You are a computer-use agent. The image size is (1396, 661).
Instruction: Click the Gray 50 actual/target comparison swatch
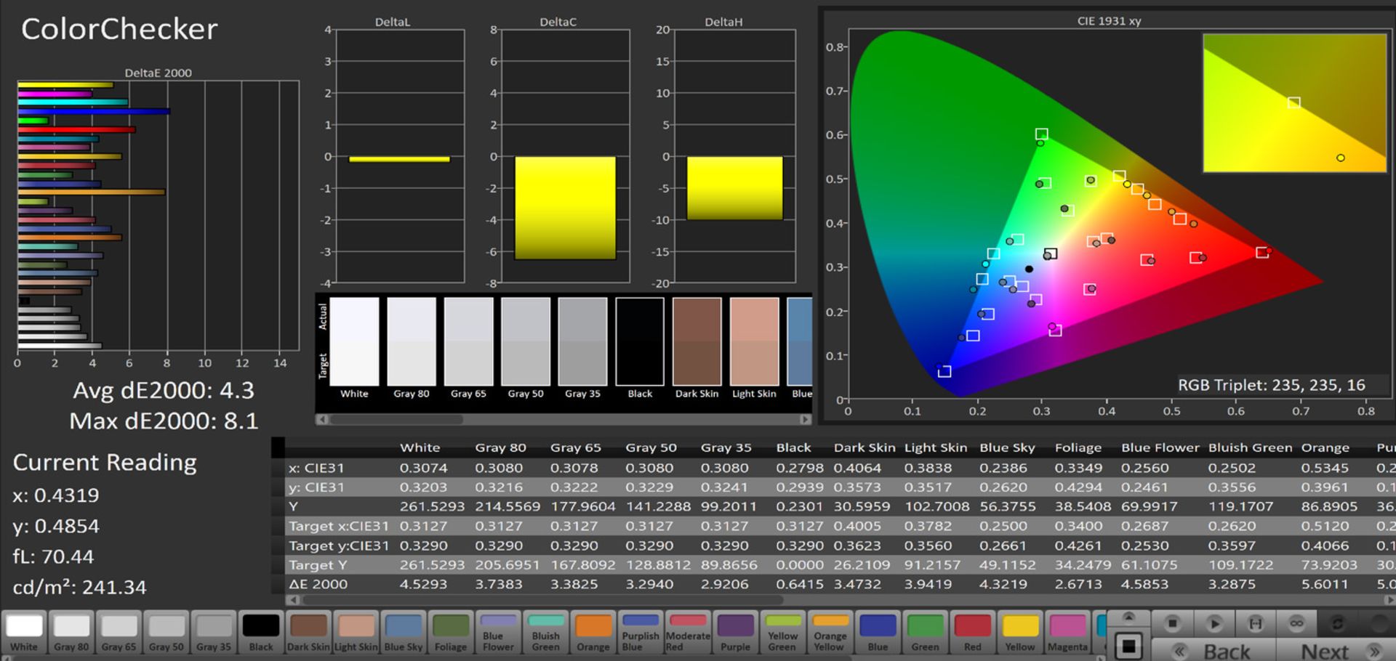pyautogui.click(x=525, y=341)
